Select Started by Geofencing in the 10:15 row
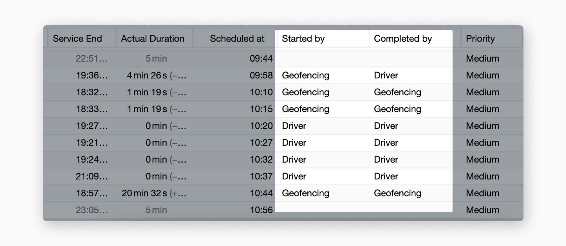This screenshot has width=566, height=246. 305,109
